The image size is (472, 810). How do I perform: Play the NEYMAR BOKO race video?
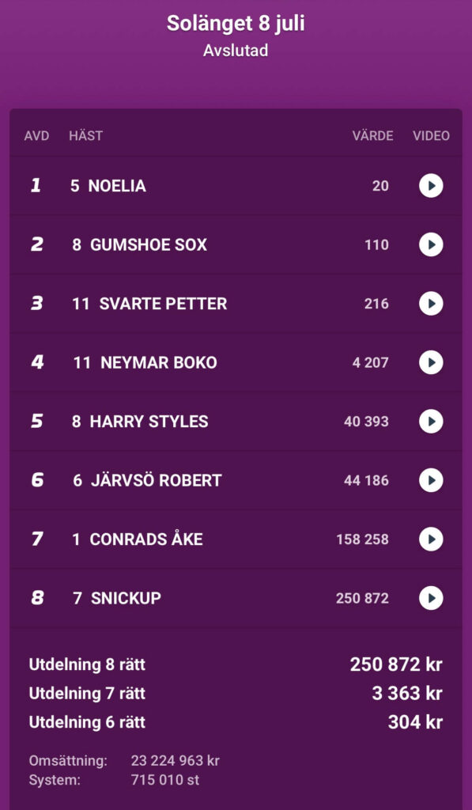coord(431,362)
